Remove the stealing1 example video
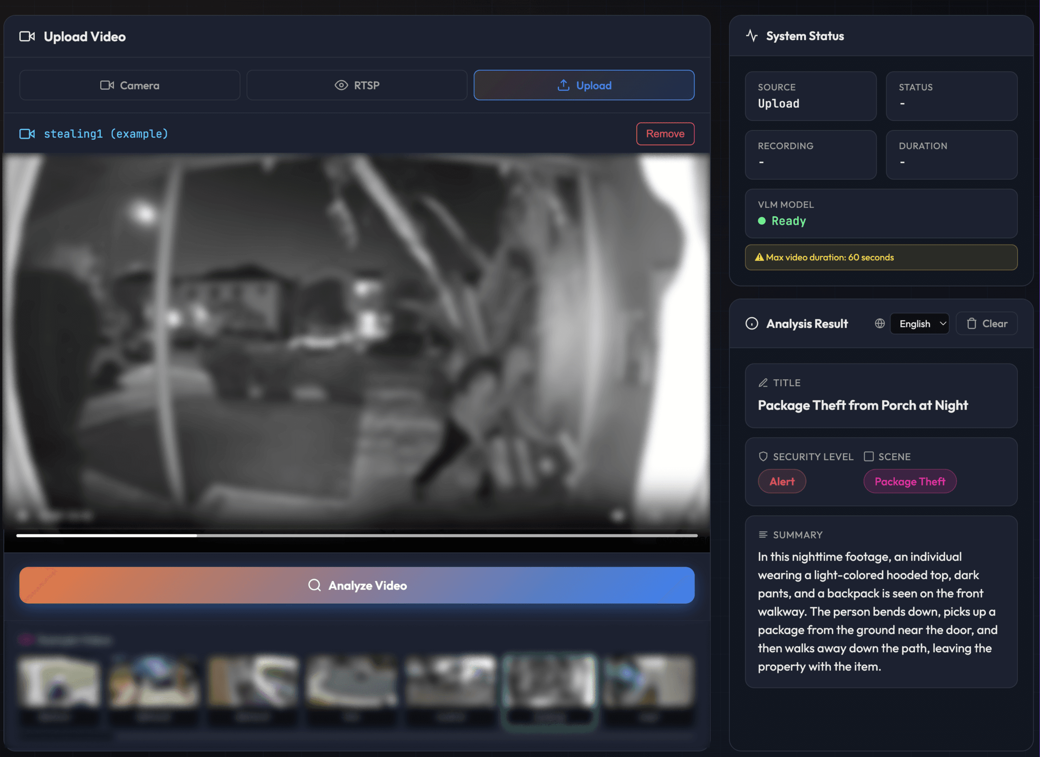The height and width of the screenshot is (757, 1040). point(665,134)
